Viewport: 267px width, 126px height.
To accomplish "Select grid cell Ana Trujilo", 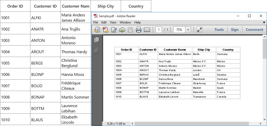I will click(75, 29).
